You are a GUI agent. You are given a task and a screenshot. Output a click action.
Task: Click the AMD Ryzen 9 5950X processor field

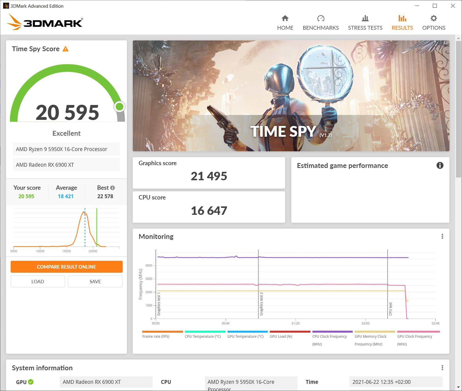coord(66,149)
